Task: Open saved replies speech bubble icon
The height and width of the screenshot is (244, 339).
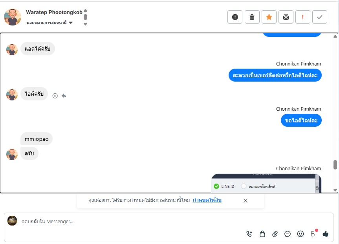Action: click(288, 234)
